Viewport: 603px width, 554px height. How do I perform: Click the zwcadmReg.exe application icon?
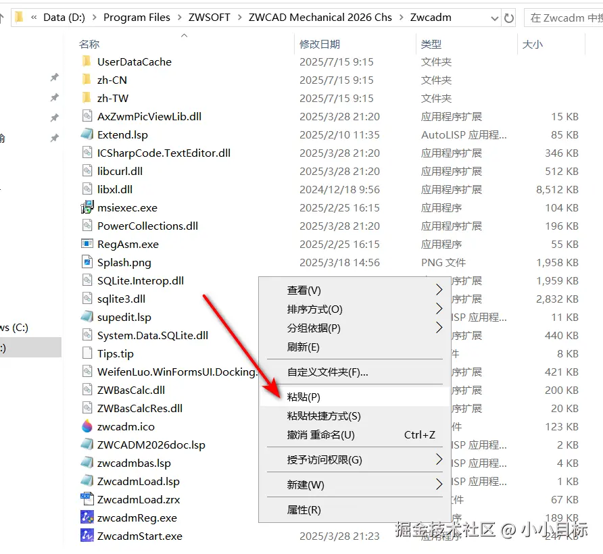(x=87, y=518)
